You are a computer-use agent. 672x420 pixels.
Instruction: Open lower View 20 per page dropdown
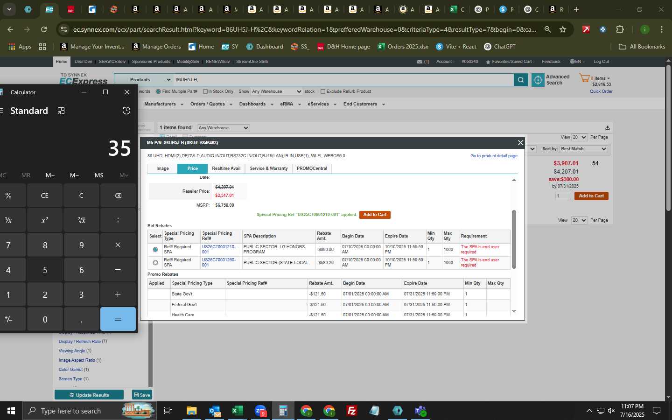click(x=579, y=220)
